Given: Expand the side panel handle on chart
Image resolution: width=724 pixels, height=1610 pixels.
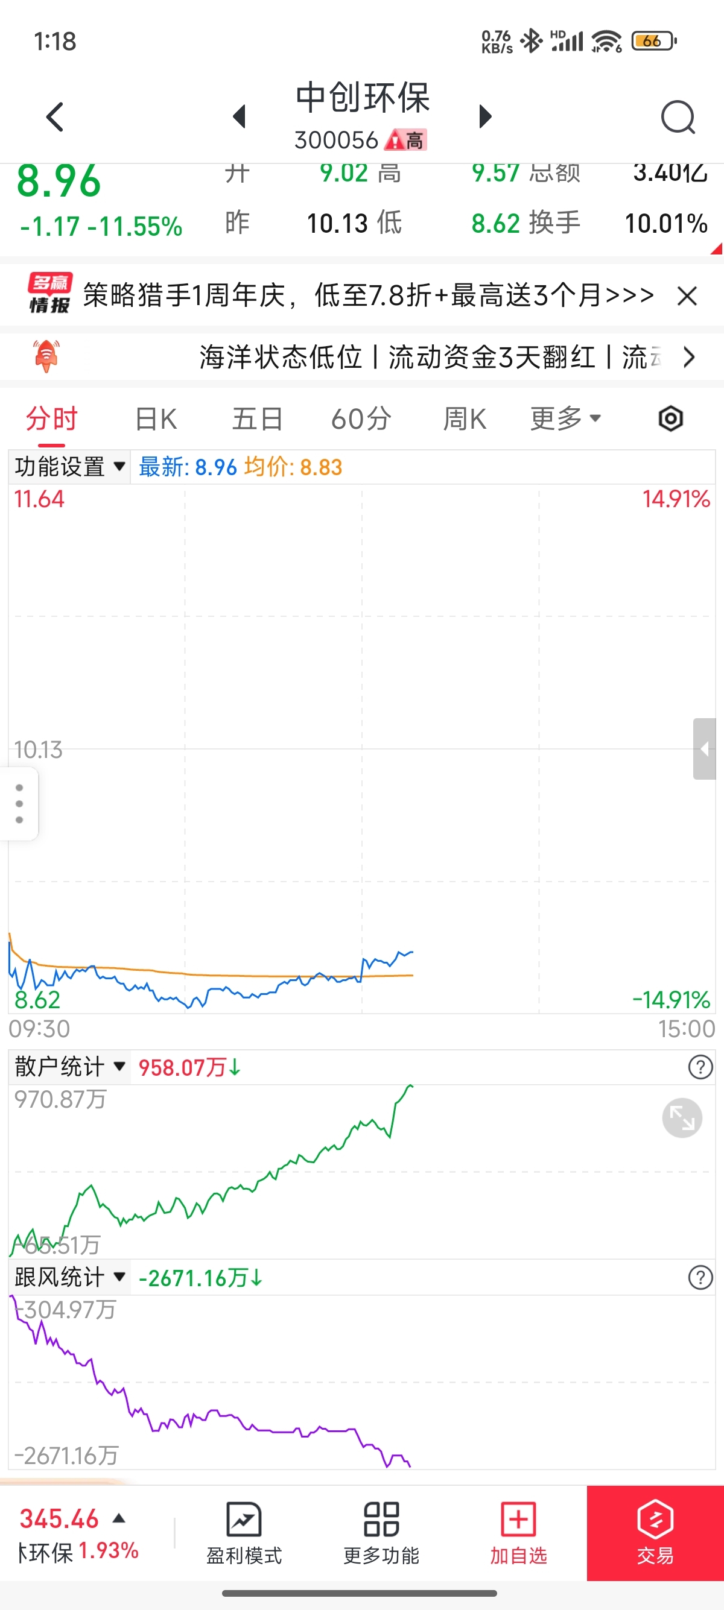Looking at the screenshot, I should click(705, 749).
